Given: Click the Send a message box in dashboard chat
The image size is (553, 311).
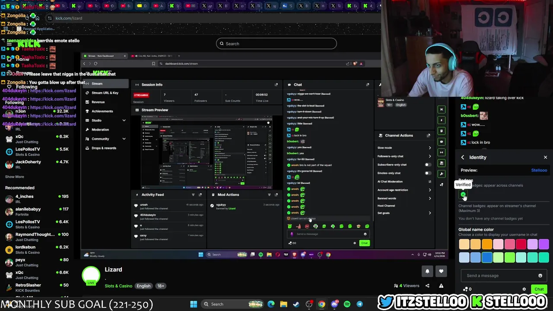Looking at the screenshot, I should click(329, 234).
